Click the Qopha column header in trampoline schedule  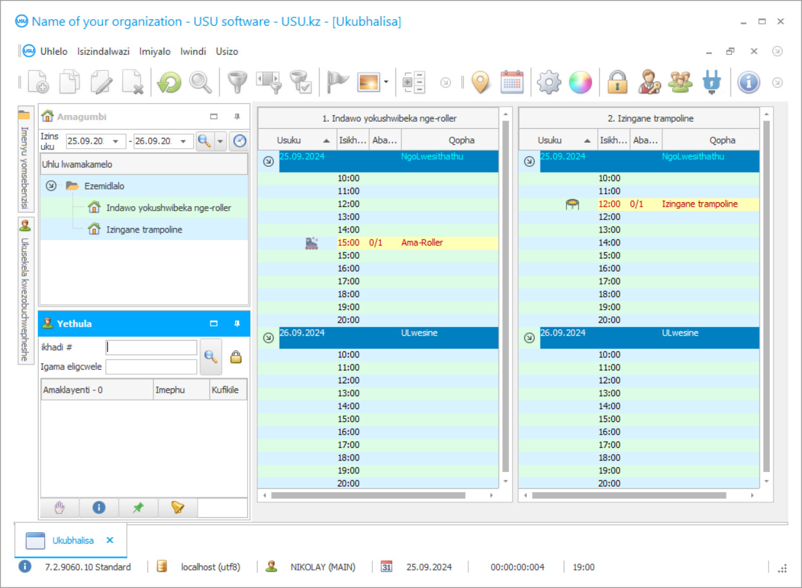click(711, 140)
